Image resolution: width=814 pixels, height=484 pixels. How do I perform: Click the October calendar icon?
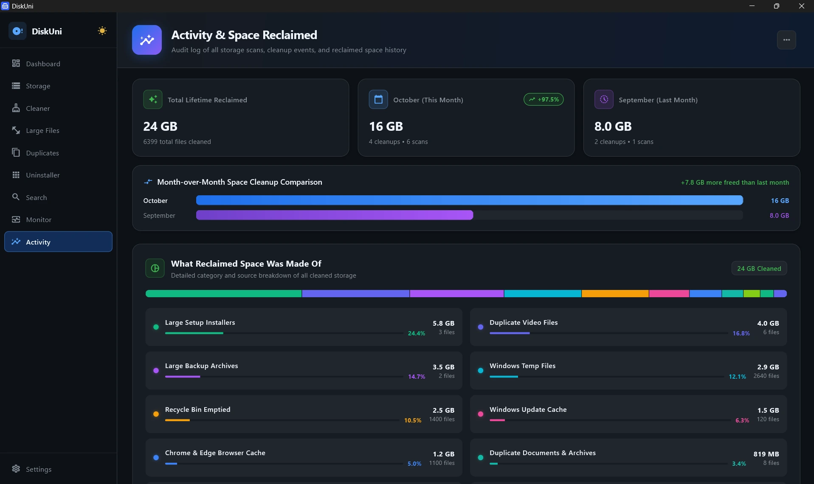[x=378, y=99]
